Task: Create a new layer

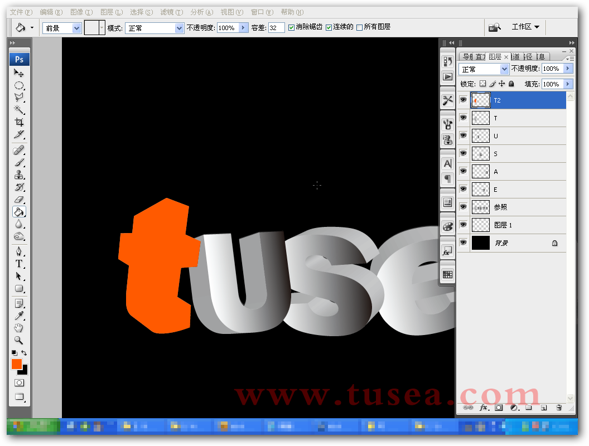Action: [x=544, y=408]
